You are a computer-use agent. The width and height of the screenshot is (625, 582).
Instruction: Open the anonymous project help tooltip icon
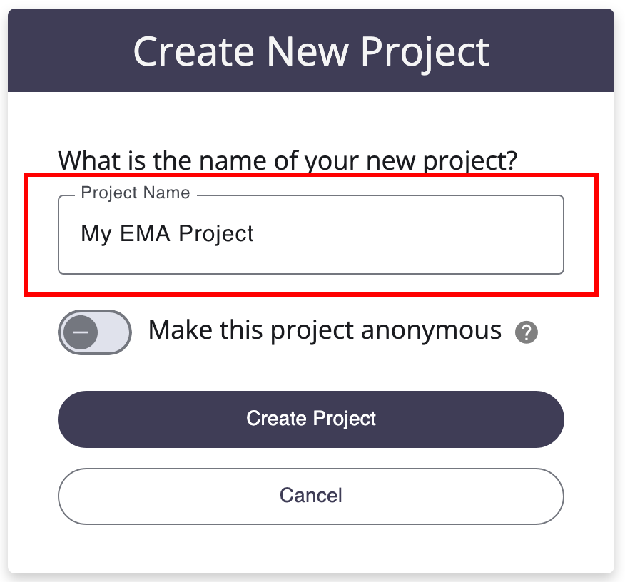[526, 332]
